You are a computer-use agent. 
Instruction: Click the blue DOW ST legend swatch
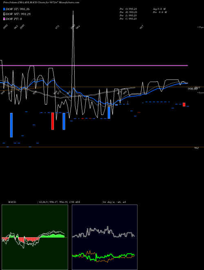4,9
